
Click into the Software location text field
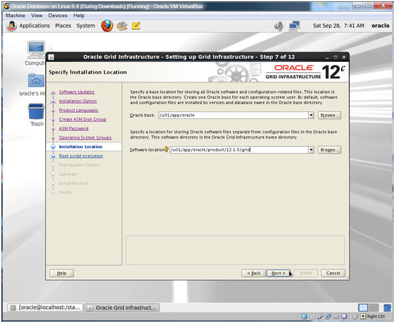pyautogui.click(x=239, y=150)
